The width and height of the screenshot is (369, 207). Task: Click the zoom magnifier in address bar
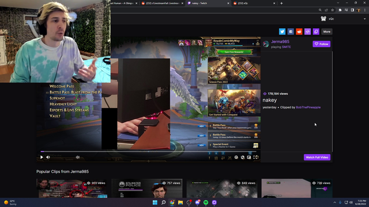tap(320, 10)
